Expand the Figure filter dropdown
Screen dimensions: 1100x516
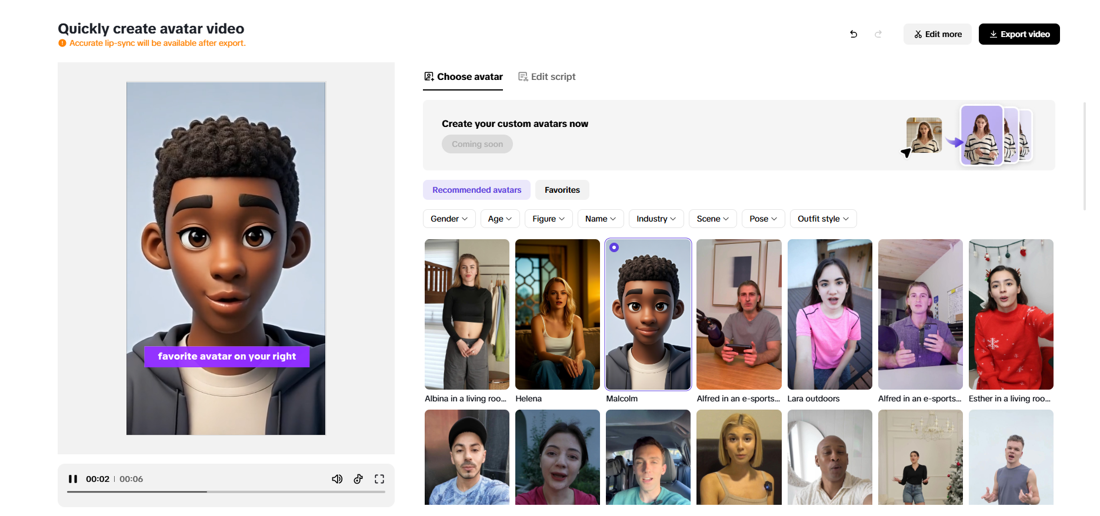coord(549,219)
